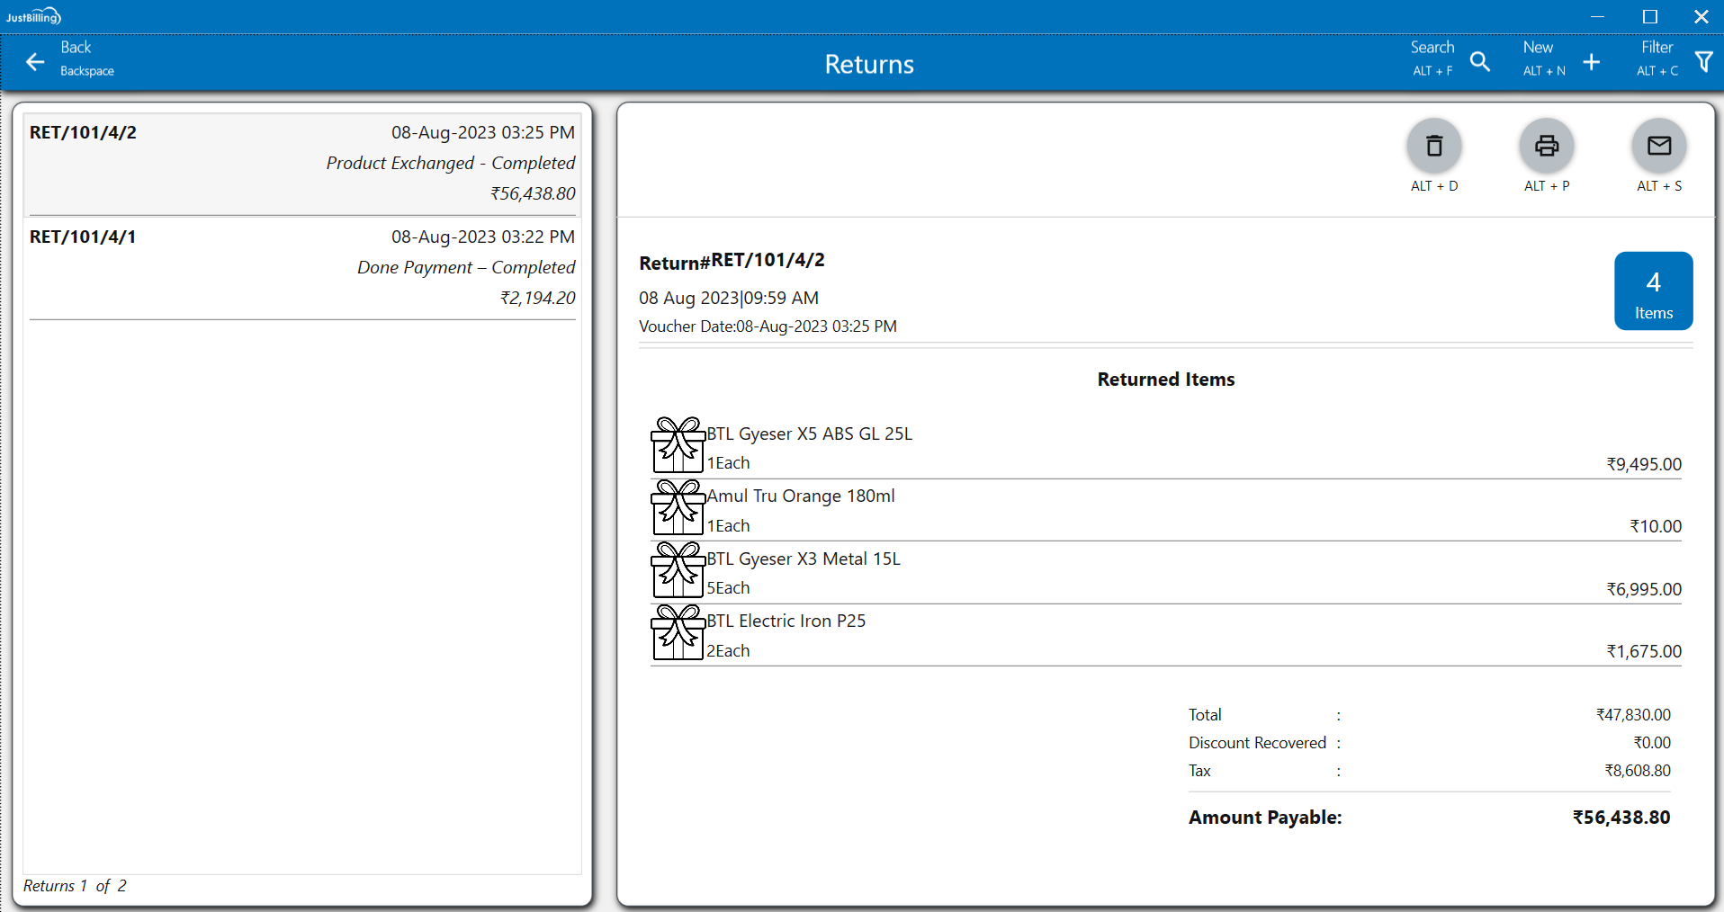Image resolution: width=1724 pixels, height=912 pixels.
Task: Click the BTL Gyeser X5 ABS GL 25L item
Action: 809,434
